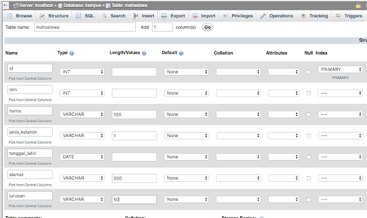Click the Default column help icon
Image resolution: width=367 pixels, height=218 pixels.
pos(181,53)
